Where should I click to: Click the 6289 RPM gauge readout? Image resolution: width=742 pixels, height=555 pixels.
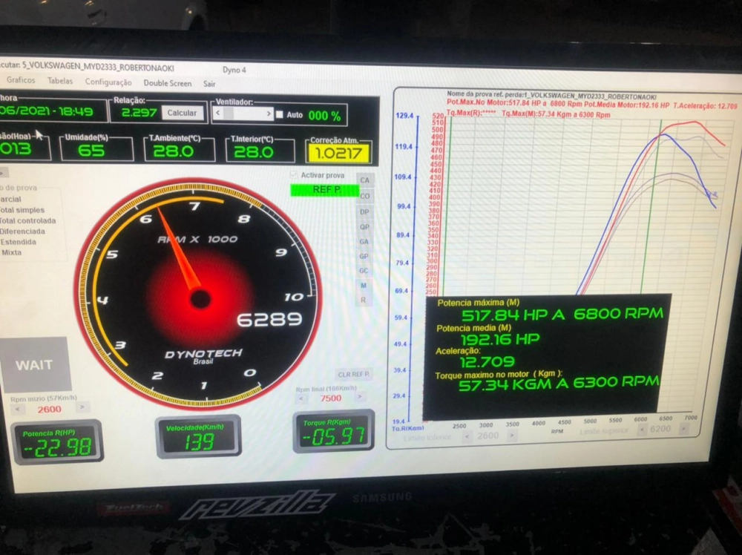tap(269, 319)
